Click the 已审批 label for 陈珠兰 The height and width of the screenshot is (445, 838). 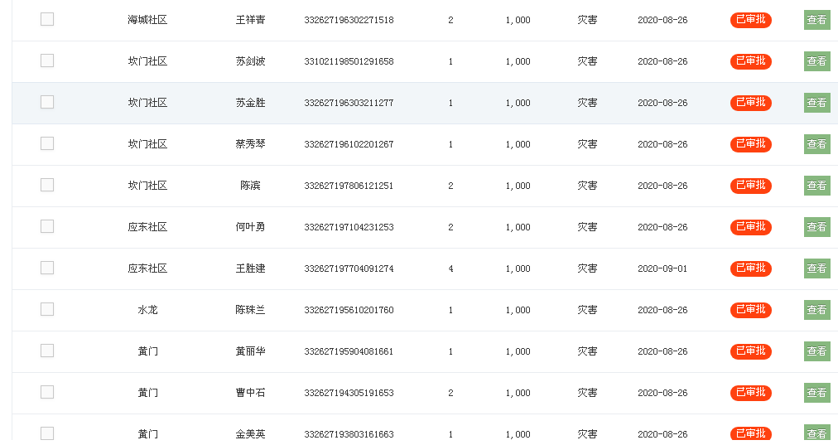coord(750,310)
